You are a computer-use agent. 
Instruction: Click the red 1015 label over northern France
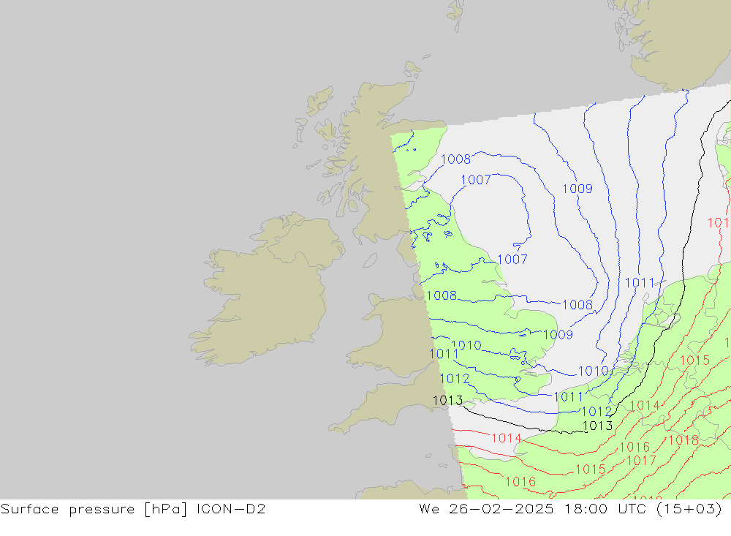coord(591,469)
